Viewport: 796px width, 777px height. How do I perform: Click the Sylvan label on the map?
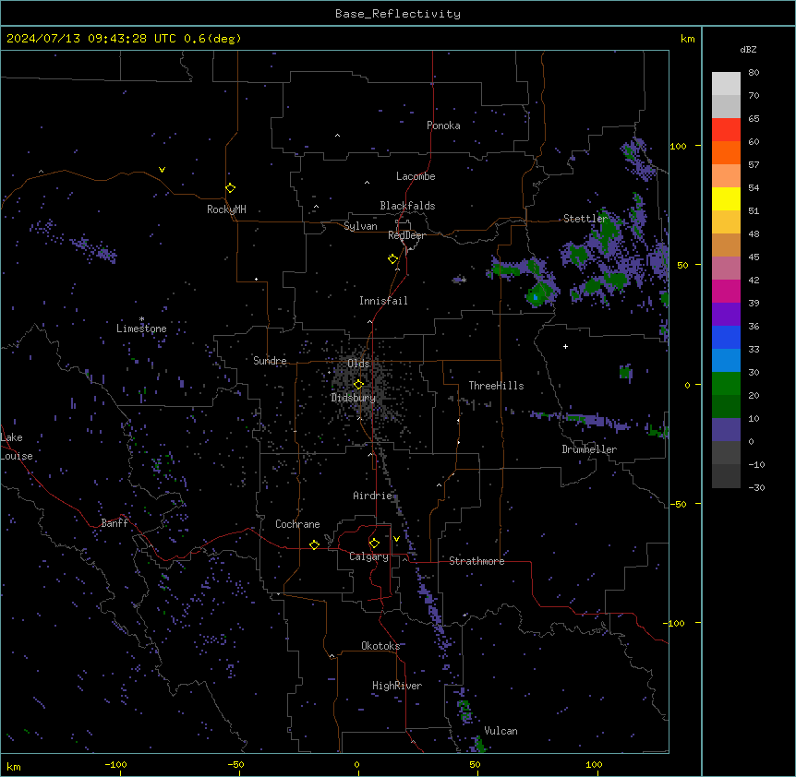point(360,226)
